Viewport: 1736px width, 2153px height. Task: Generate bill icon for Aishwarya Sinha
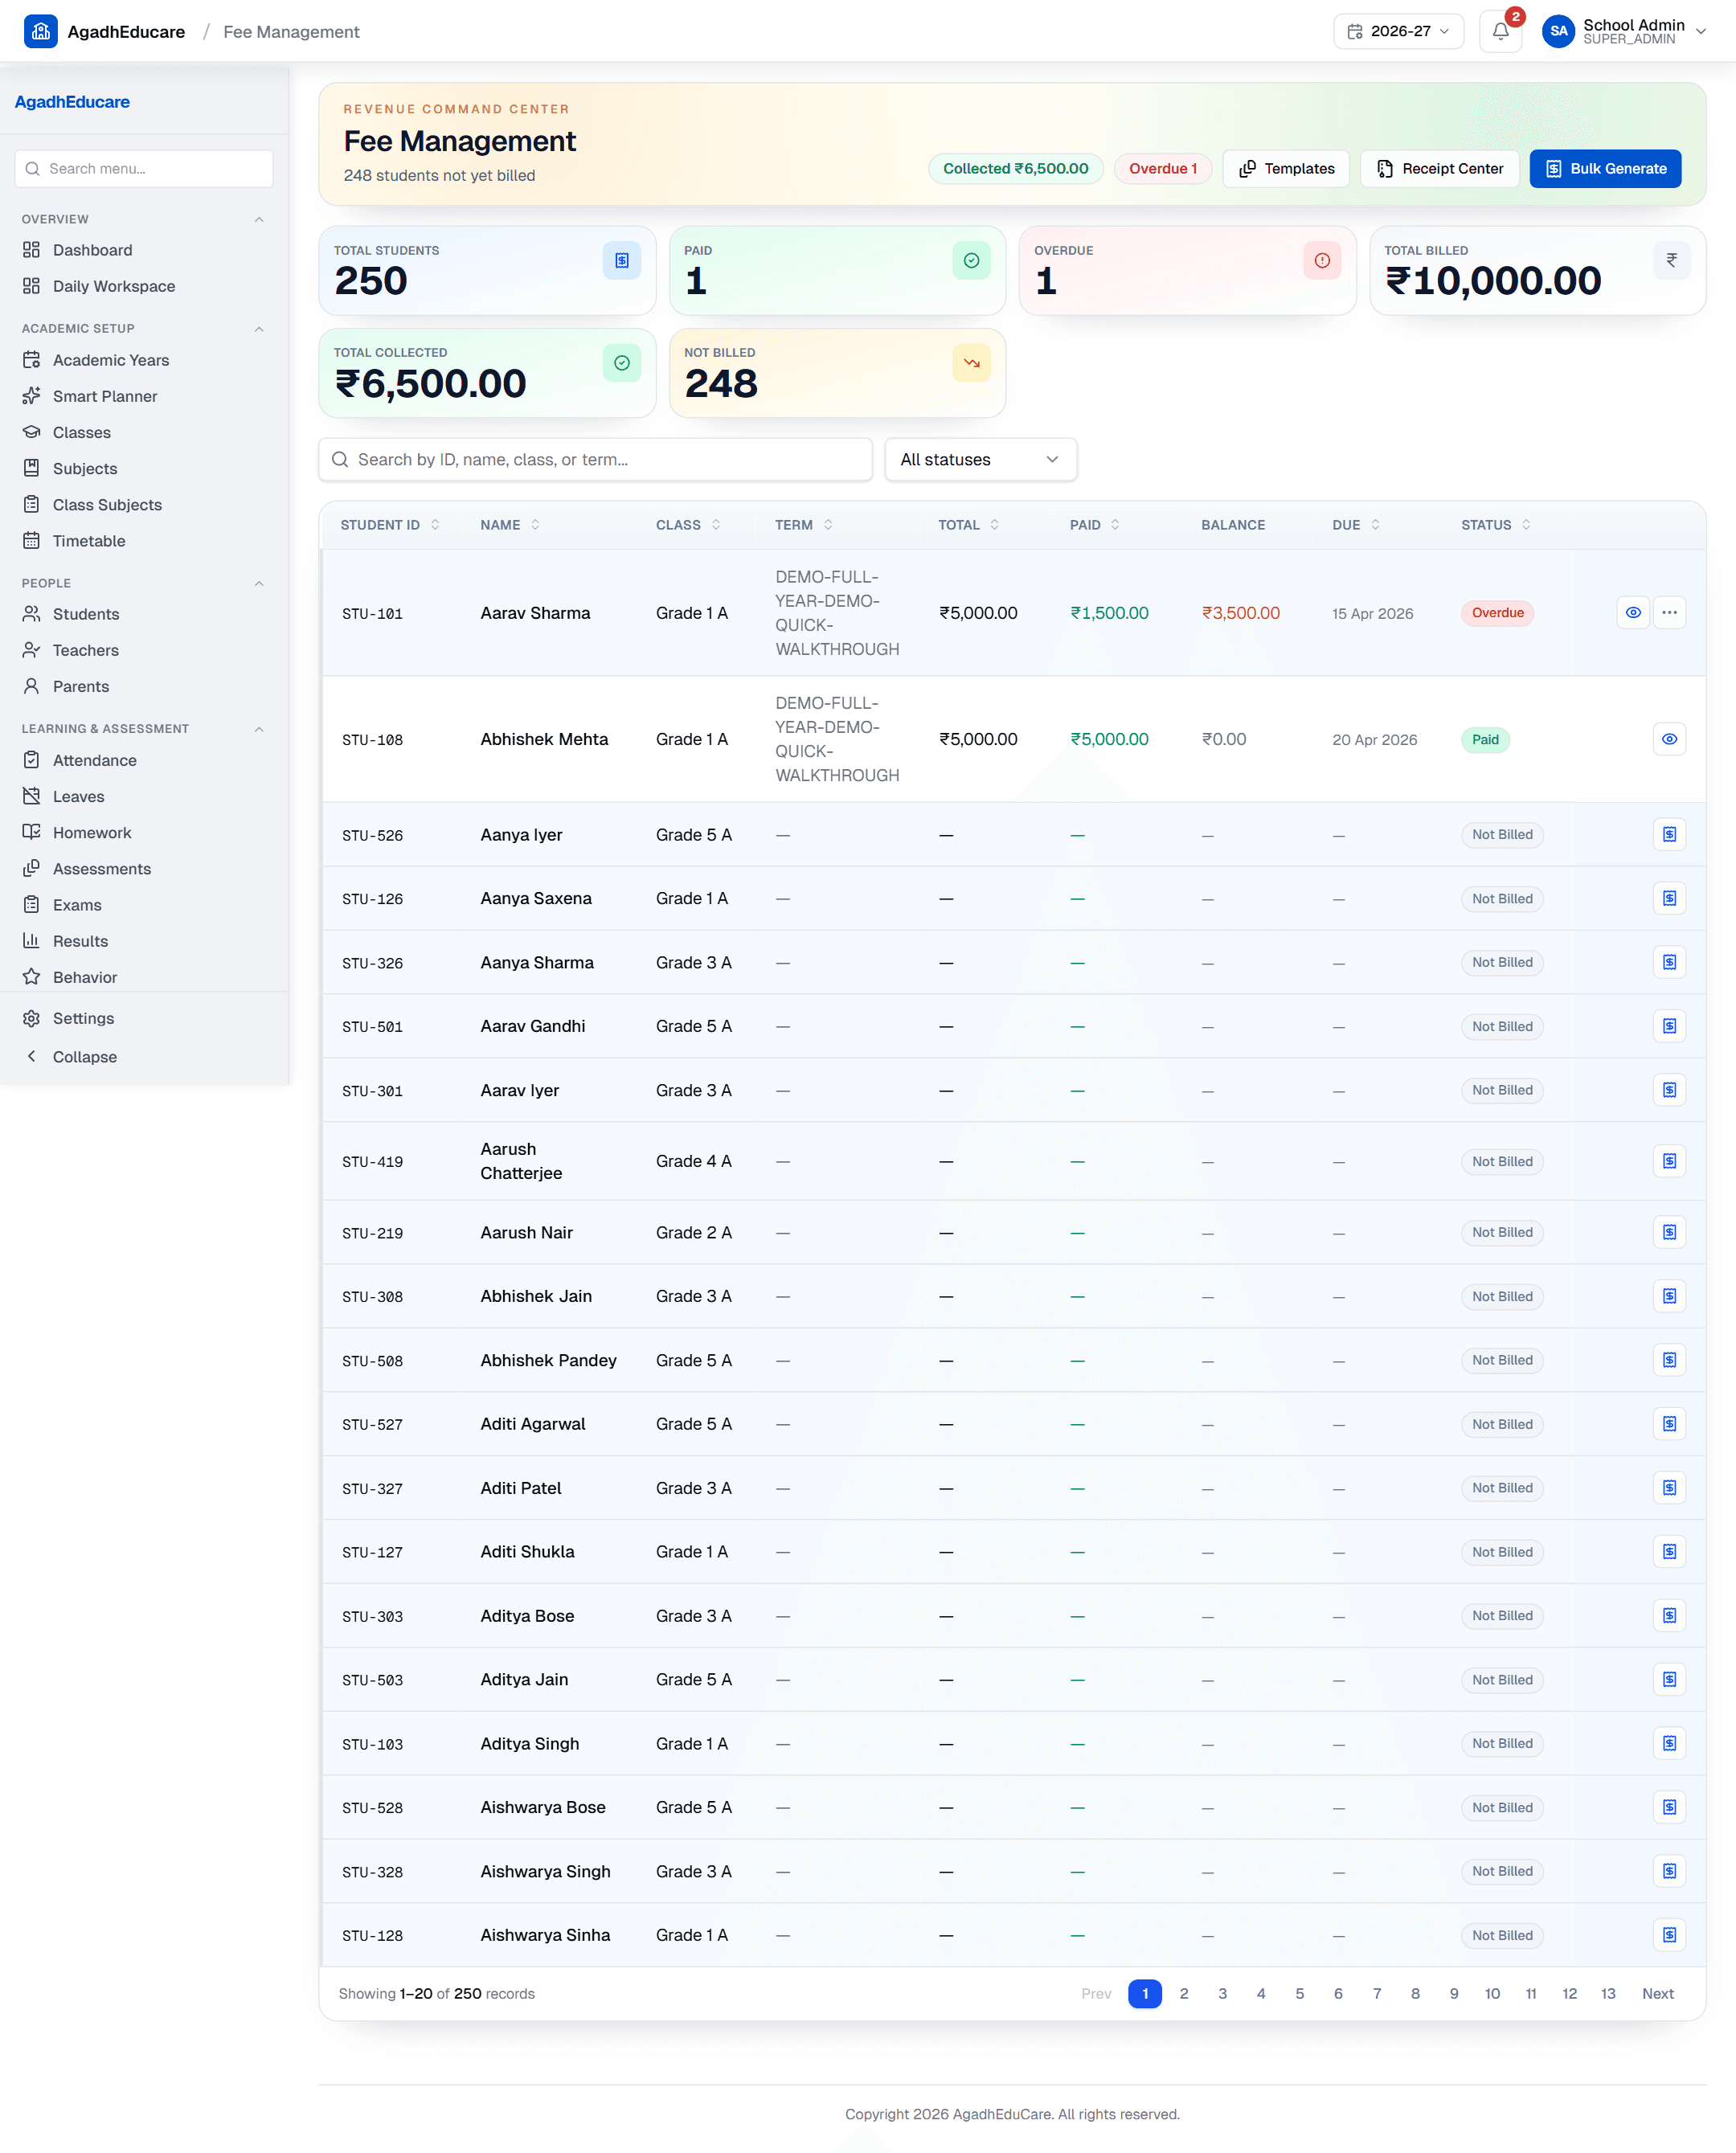tap(1669, 1935)
